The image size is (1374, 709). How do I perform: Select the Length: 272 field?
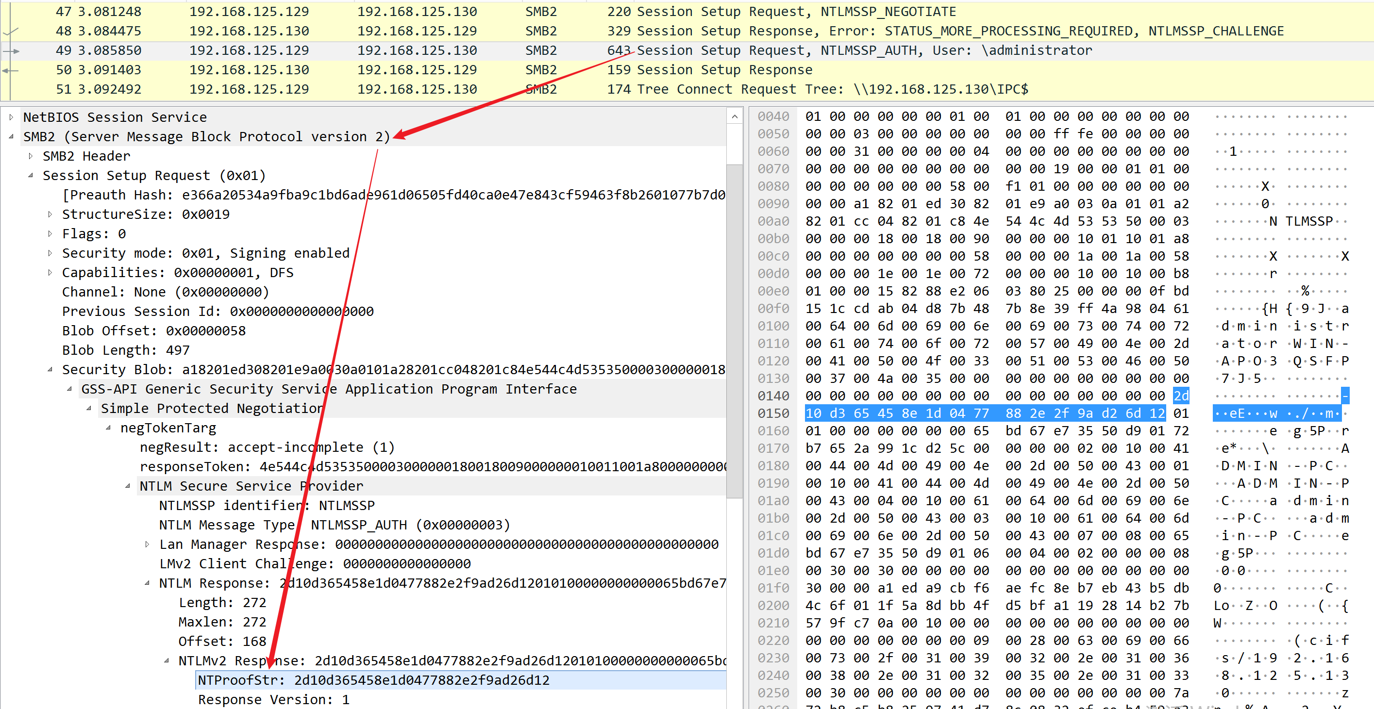click(x=222, y=603)
